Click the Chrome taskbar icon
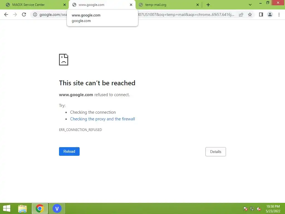The image size is (285, 214). (40, 208)
